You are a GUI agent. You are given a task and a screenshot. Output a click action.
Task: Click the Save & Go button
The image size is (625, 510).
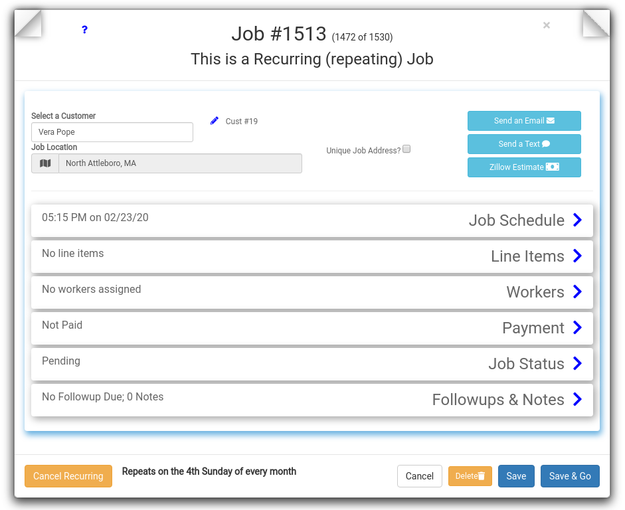[570, 476]
